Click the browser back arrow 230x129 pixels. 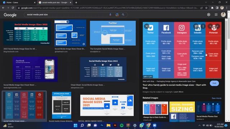pos(3,8)
